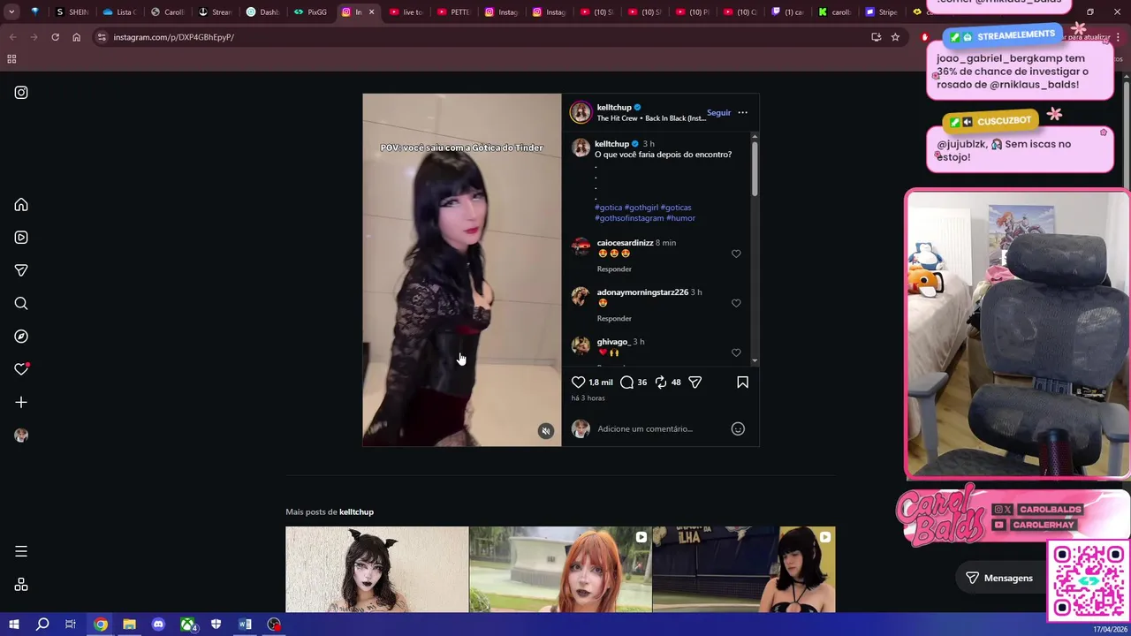The height and width of the screenshot is (636, 1131).
Task: Like ghivago_'s comment
Action: coord(736,352)
